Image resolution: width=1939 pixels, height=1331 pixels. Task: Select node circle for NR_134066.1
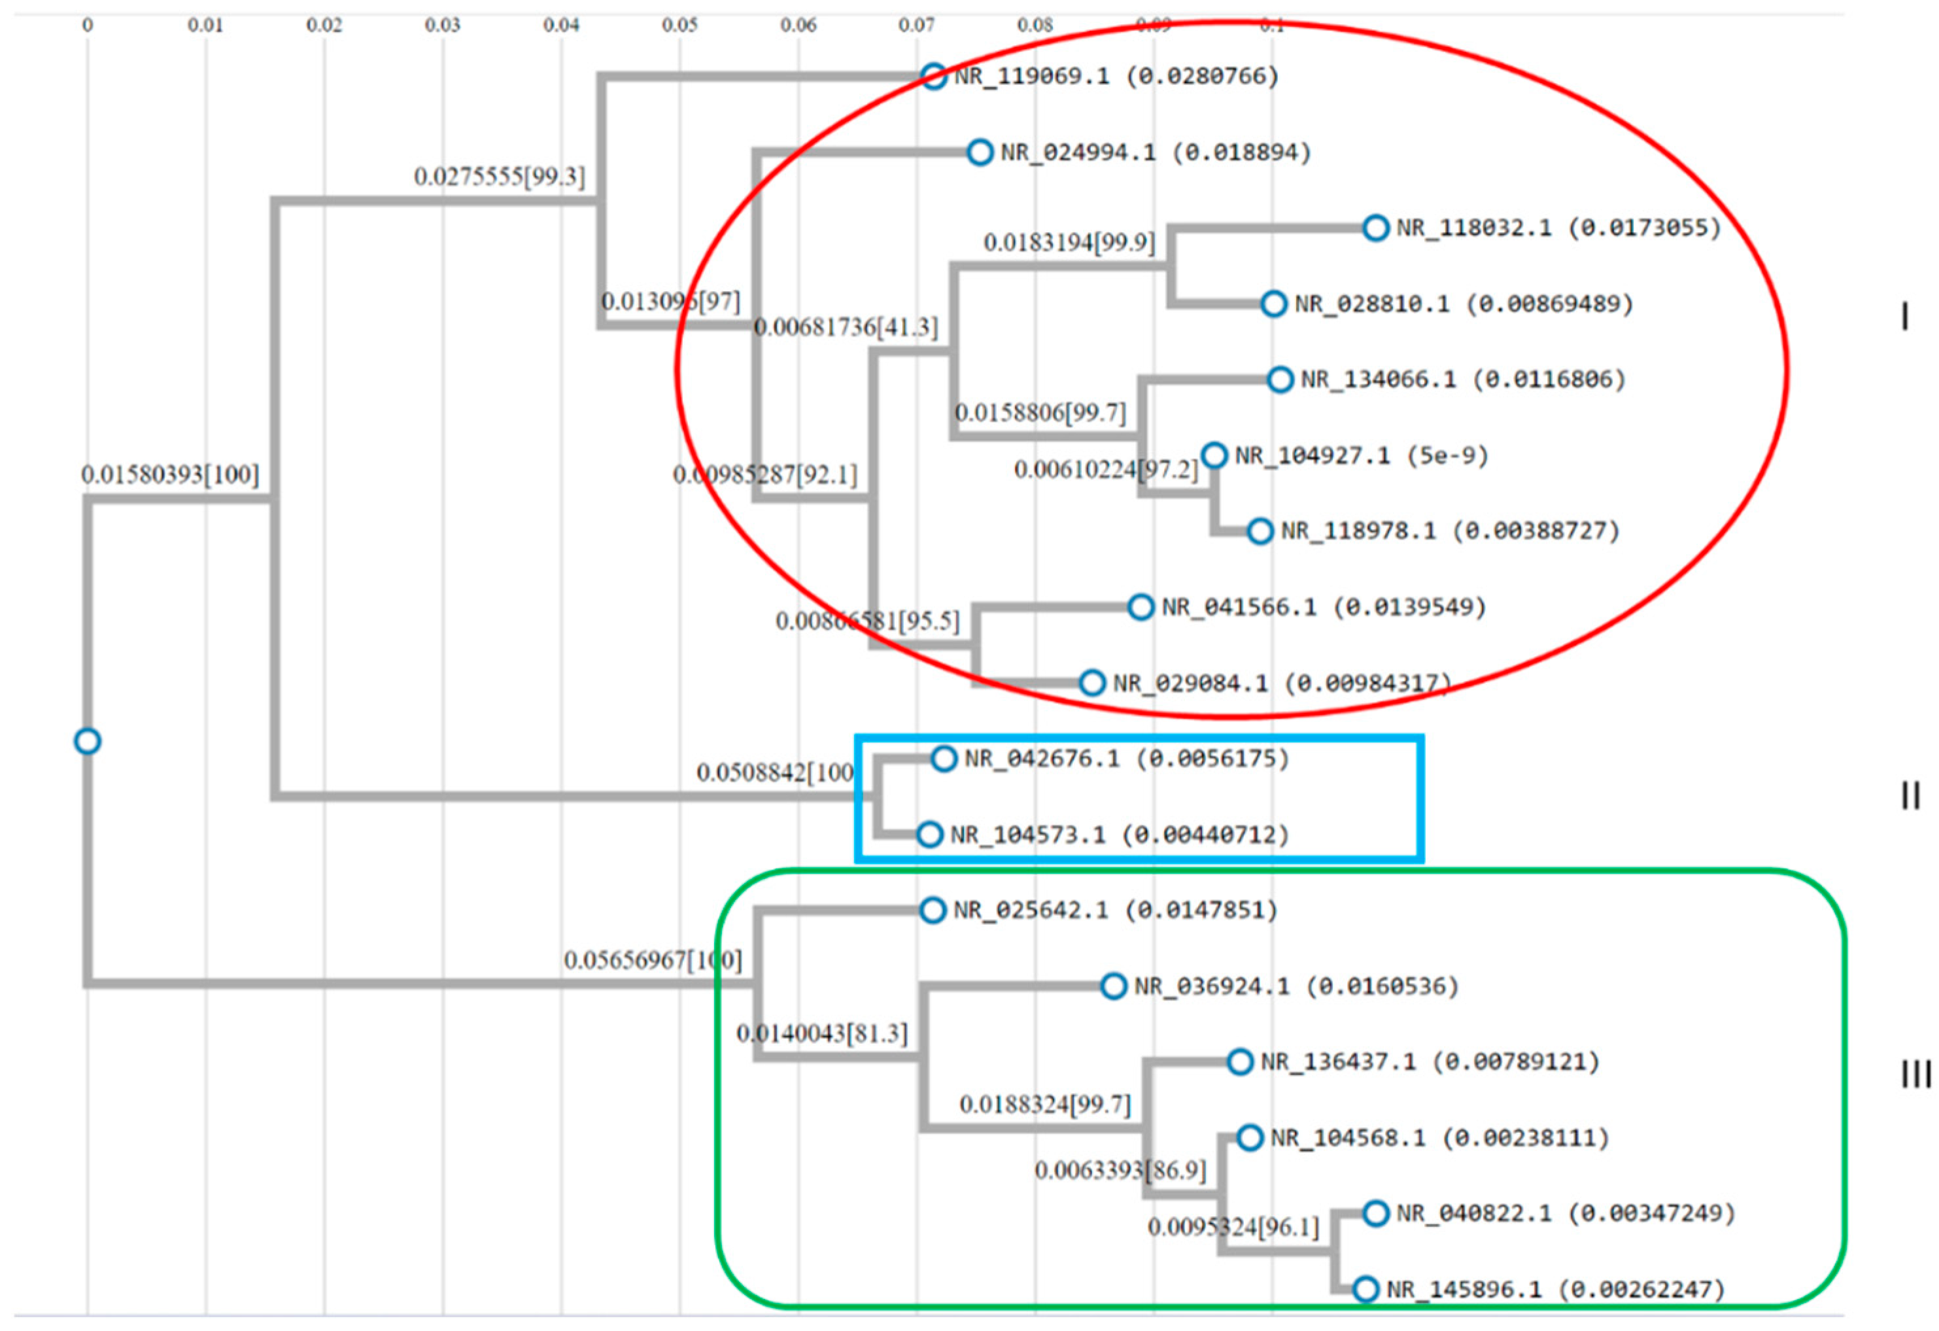pyautogui.click(x=1280, y=380)
